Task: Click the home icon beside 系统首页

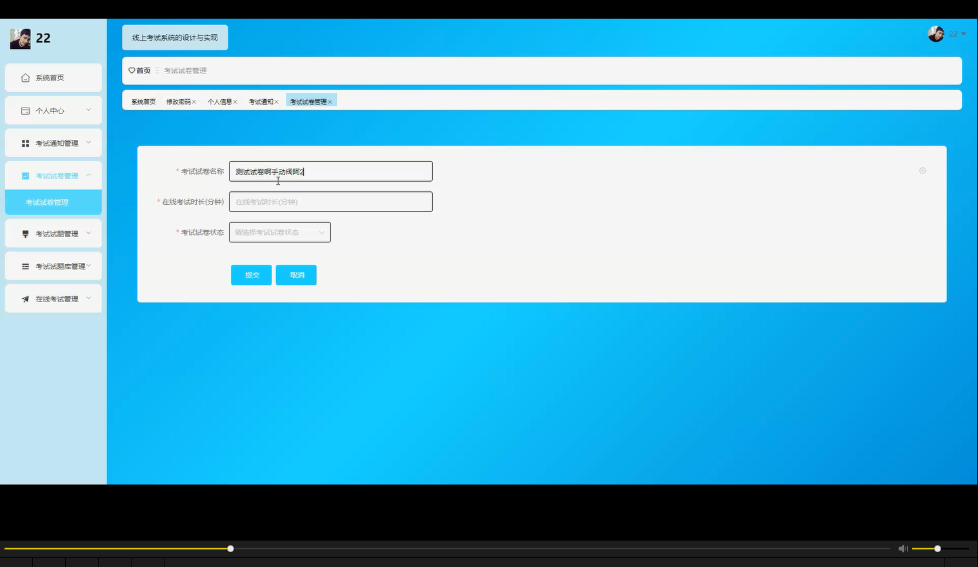Action: (x=25, y=78)
